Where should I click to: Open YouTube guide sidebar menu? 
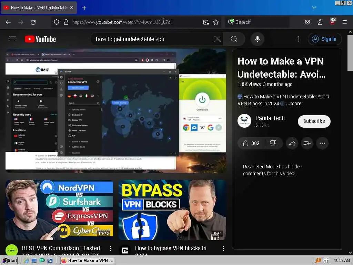pos(12,39)
